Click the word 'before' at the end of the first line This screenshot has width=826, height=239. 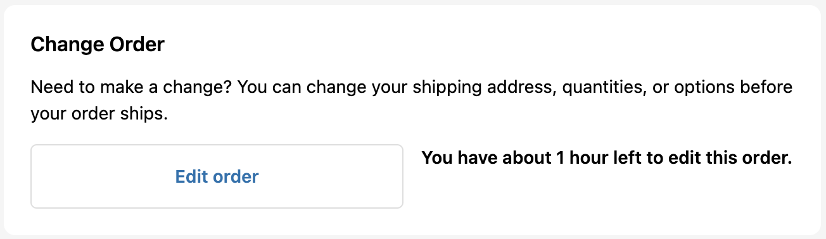767,87
